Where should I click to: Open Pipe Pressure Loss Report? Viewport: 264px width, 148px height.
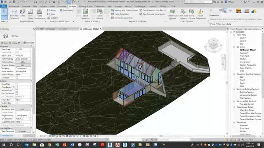[152, 14]
